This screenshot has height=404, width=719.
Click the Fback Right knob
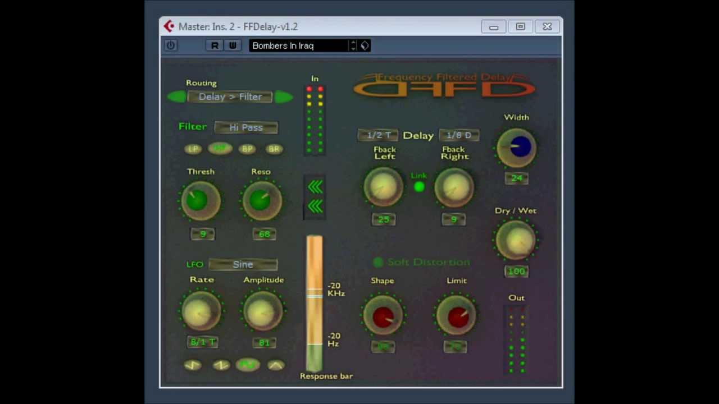point(454,187)
